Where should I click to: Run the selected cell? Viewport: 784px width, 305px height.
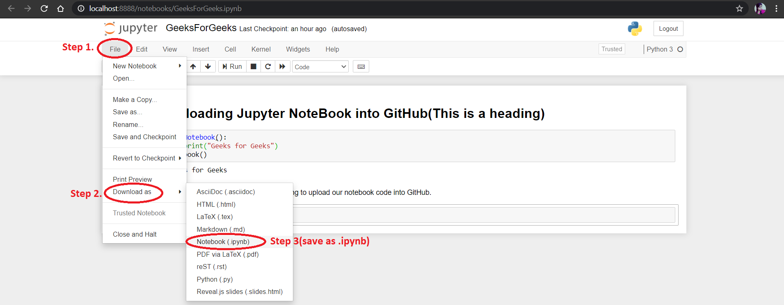(x=232, y=66)
